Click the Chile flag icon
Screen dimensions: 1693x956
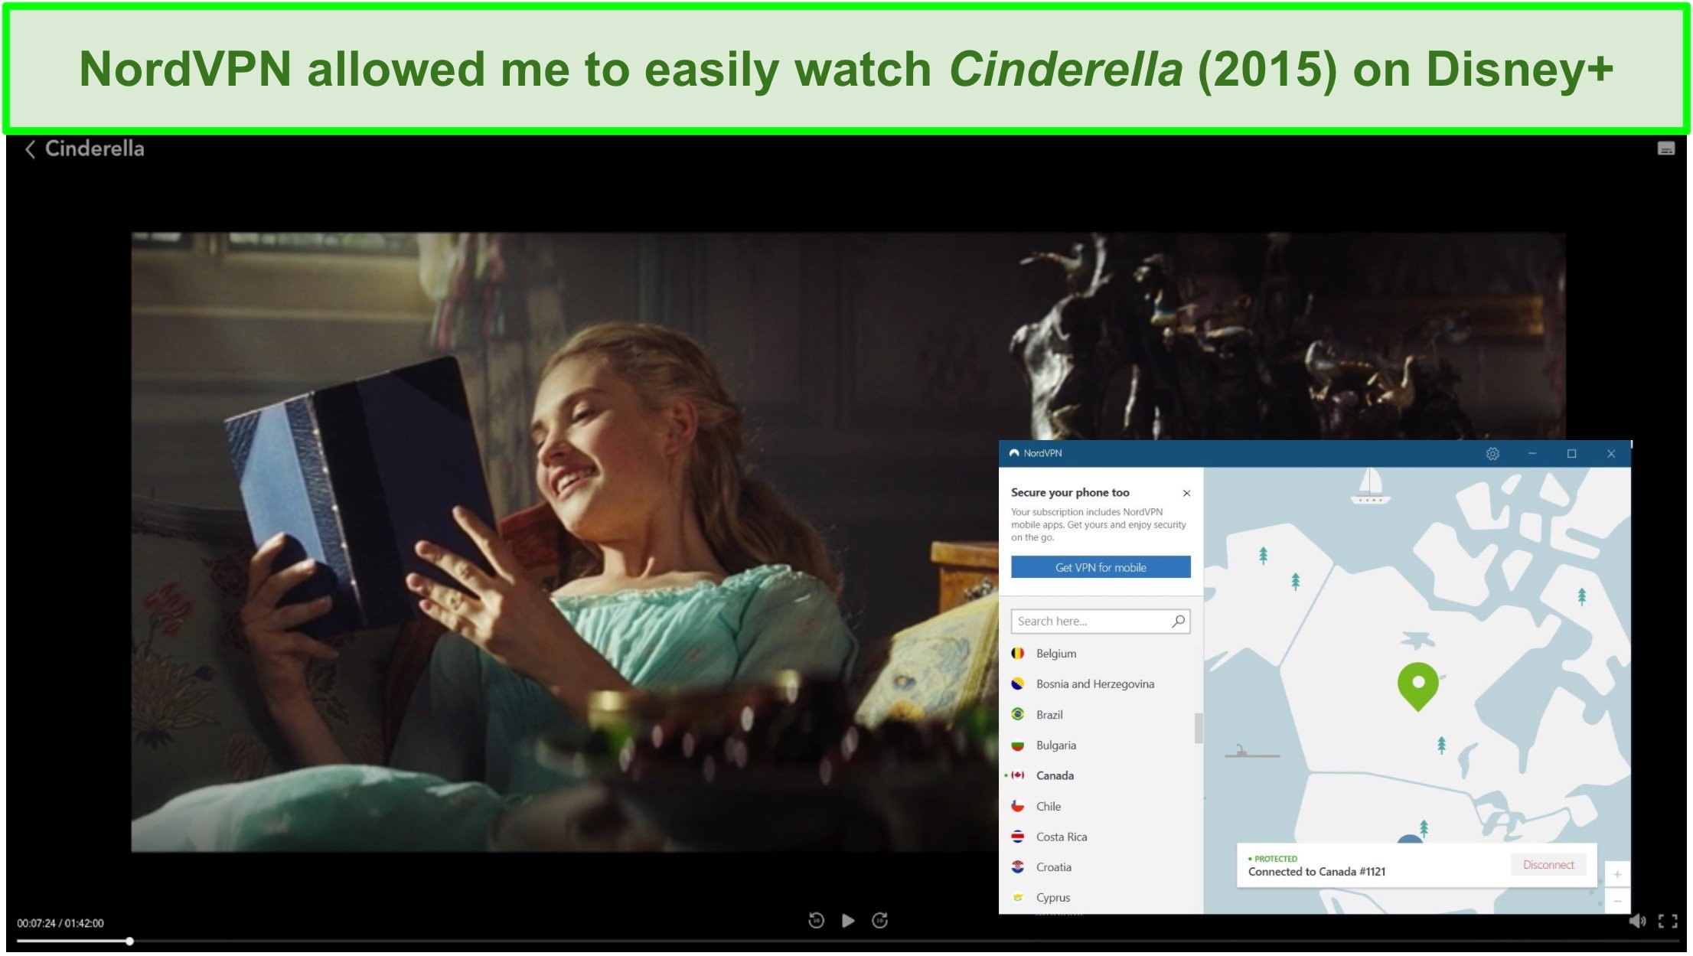coord(1018,807)
